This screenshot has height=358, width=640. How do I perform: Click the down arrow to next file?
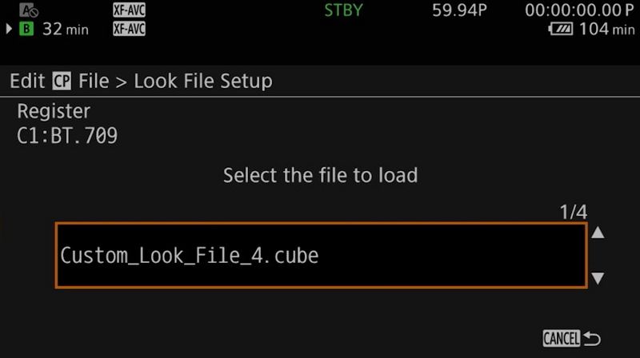598,278
